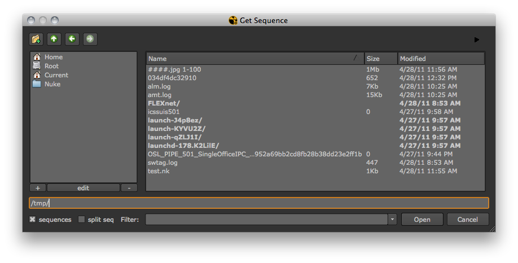Open the Filter dropdown arrow
This screenshot has width=518, height=263.
[393, 220]
